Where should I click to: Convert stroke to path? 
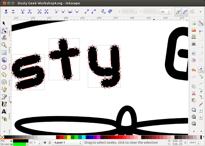click(110, 11)
